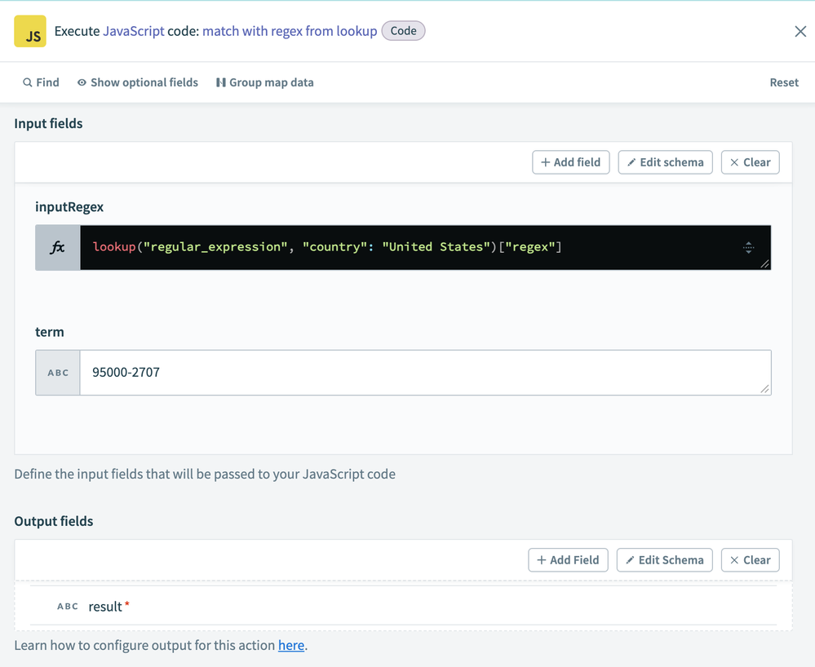Click the JavaScript link in the title
Screen dimensions: 815x667
(x=134, y=31)
